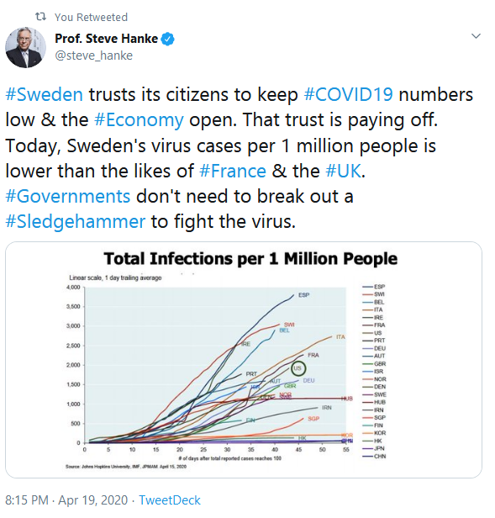Open Steve Hanke's profile picture
Screen dimensions: 495x518
coord(25,47)
